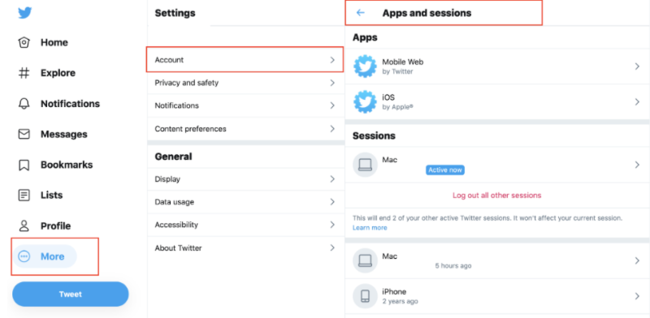Image resolution: width=650 pixels, height=318 pixels.
Task: Open the Display settings entry
Action: click(246, 179)
